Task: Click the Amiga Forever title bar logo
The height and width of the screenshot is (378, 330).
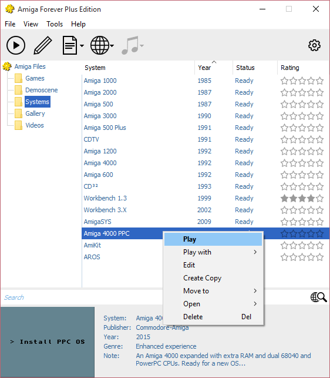Action: [x=10, y=9]
